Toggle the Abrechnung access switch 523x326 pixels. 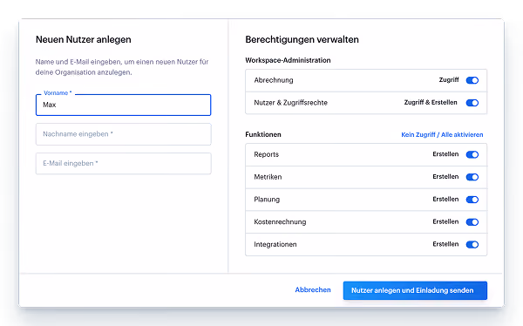(472, 80)
